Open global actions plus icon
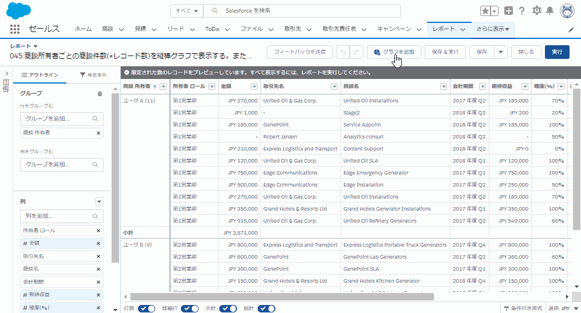 [508, 11]
